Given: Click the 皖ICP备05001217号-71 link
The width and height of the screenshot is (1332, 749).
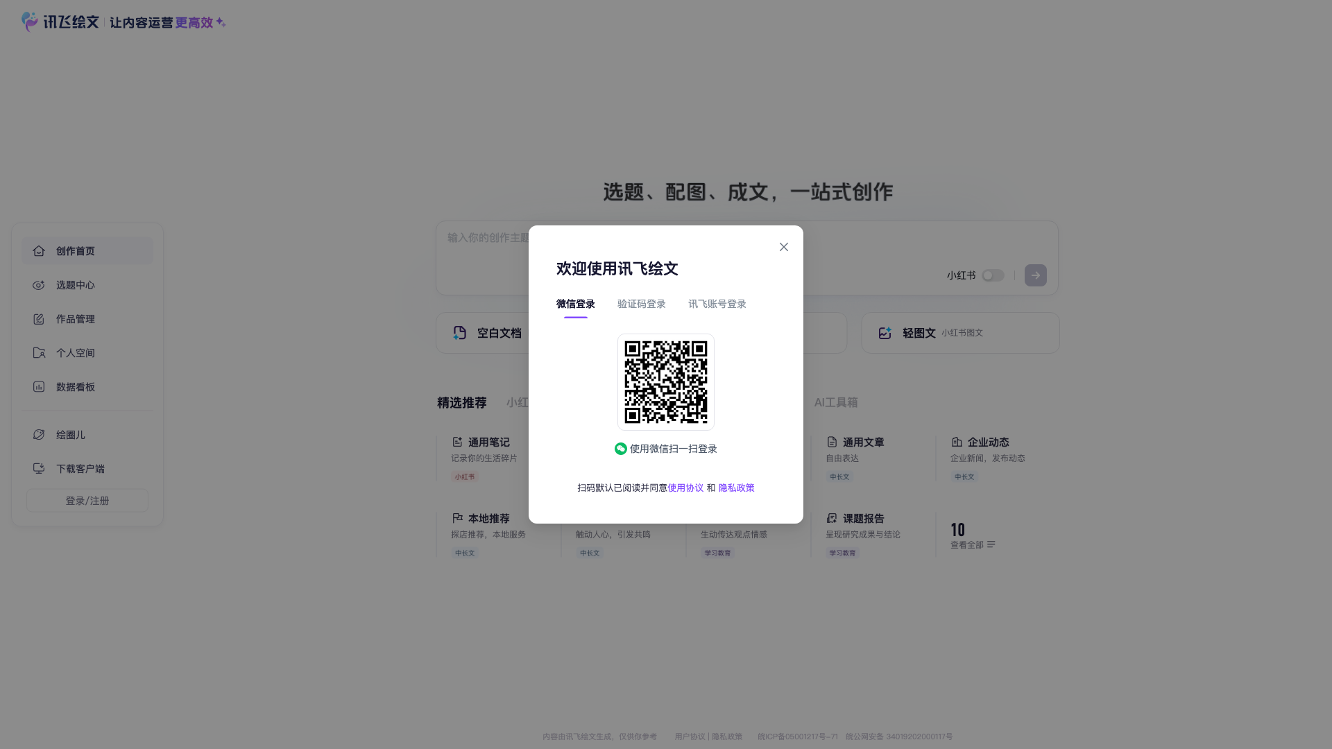Looking at the screenshot, I should [798, 737].
